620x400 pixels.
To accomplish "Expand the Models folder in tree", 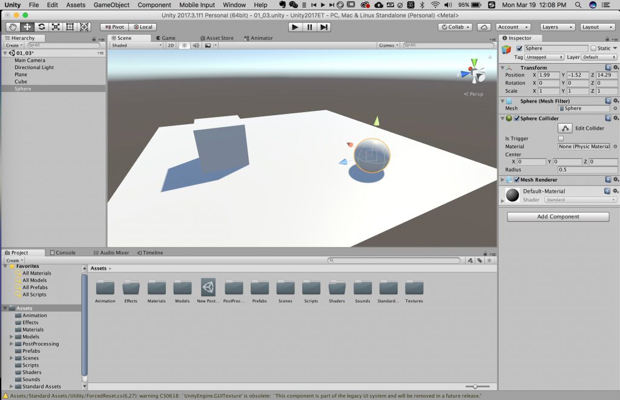I will pyautogui.click(x=12, y=337).
